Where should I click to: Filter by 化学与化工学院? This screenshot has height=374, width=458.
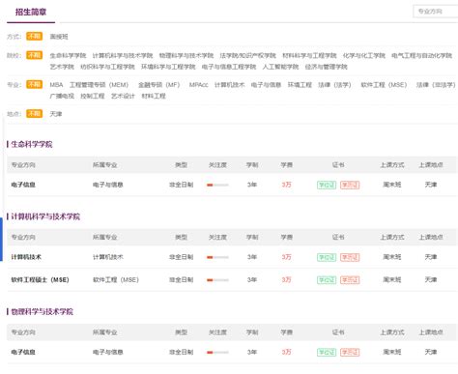(364, 55)
